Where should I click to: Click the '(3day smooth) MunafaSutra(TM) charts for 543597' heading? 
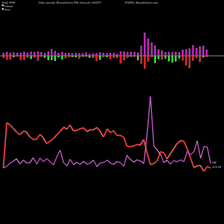(x=69, y=3)
